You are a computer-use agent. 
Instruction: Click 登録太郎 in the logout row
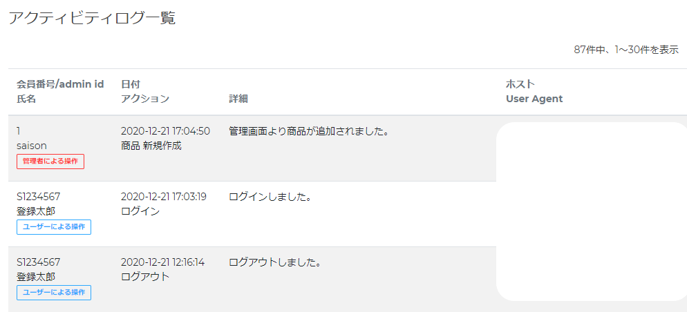pyautogui.click(x=36, y=277)
